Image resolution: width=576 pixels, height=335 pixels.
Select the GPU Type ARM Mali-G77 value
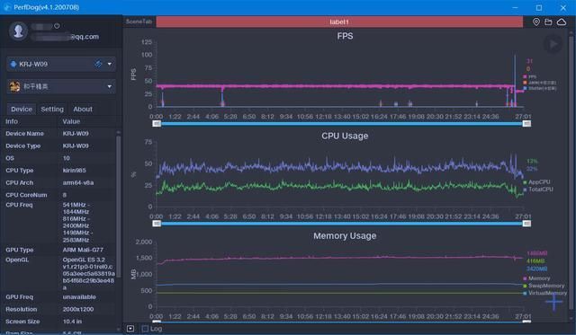click(83, 250)
